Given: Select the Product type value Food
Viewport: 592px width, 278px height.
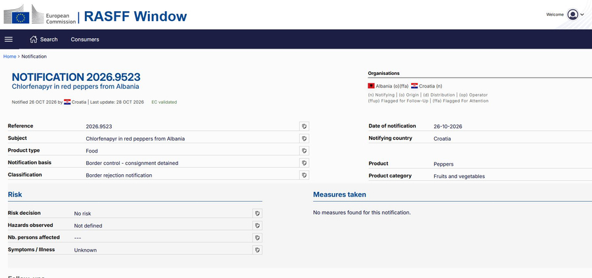Looking at the screenshot, I should click(x=91, y=151).
